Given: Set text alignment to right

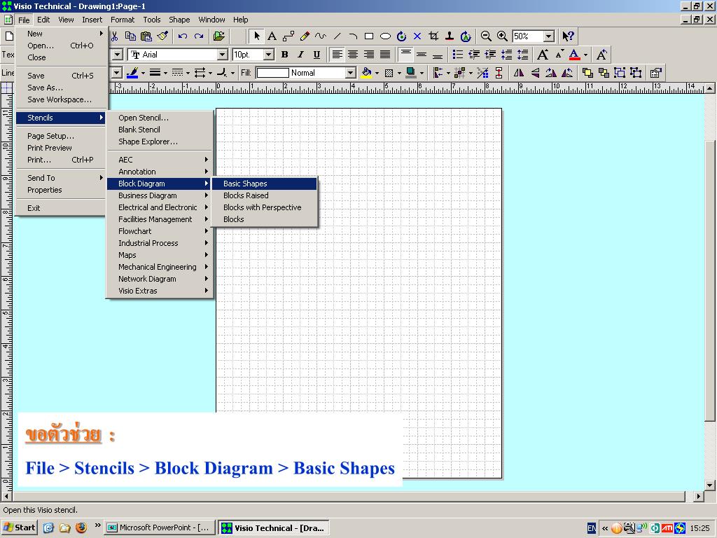Looking at the screenshot, I should (369, 55).
